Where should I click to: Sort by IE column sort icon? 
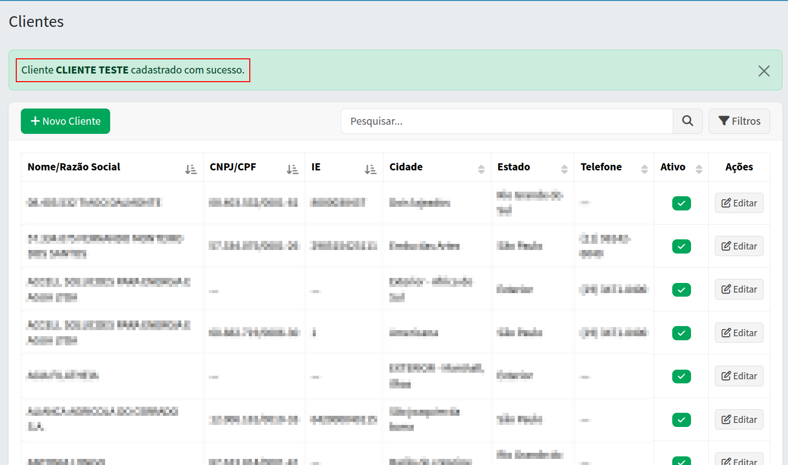[371, 169]
